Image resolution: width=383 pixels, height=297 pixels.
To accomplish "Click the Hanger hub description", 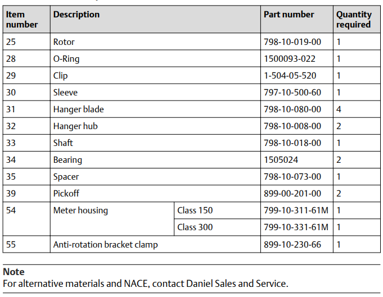I will coord(75,126).
